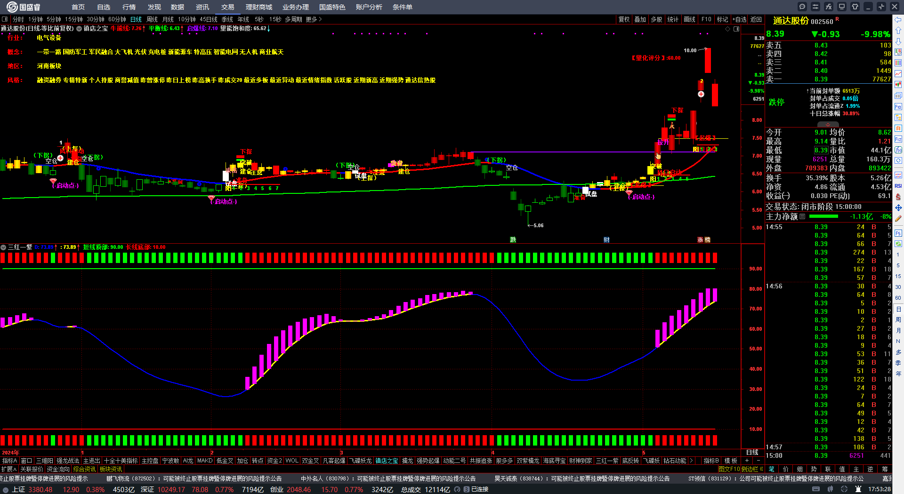Screen dimensions: 904x494
Task: Select the 三红一紫 indicator tab
Action: pos(607,461)
